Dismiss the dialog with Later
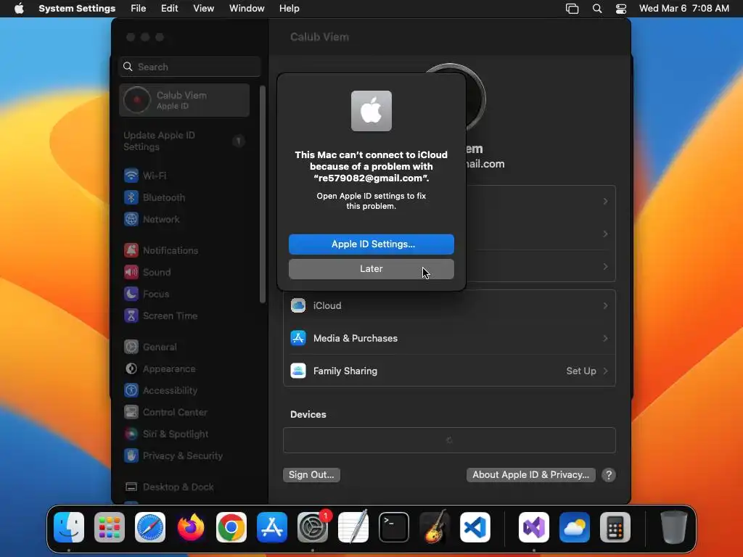The image size is (743, 557). (x=371, y=268)
